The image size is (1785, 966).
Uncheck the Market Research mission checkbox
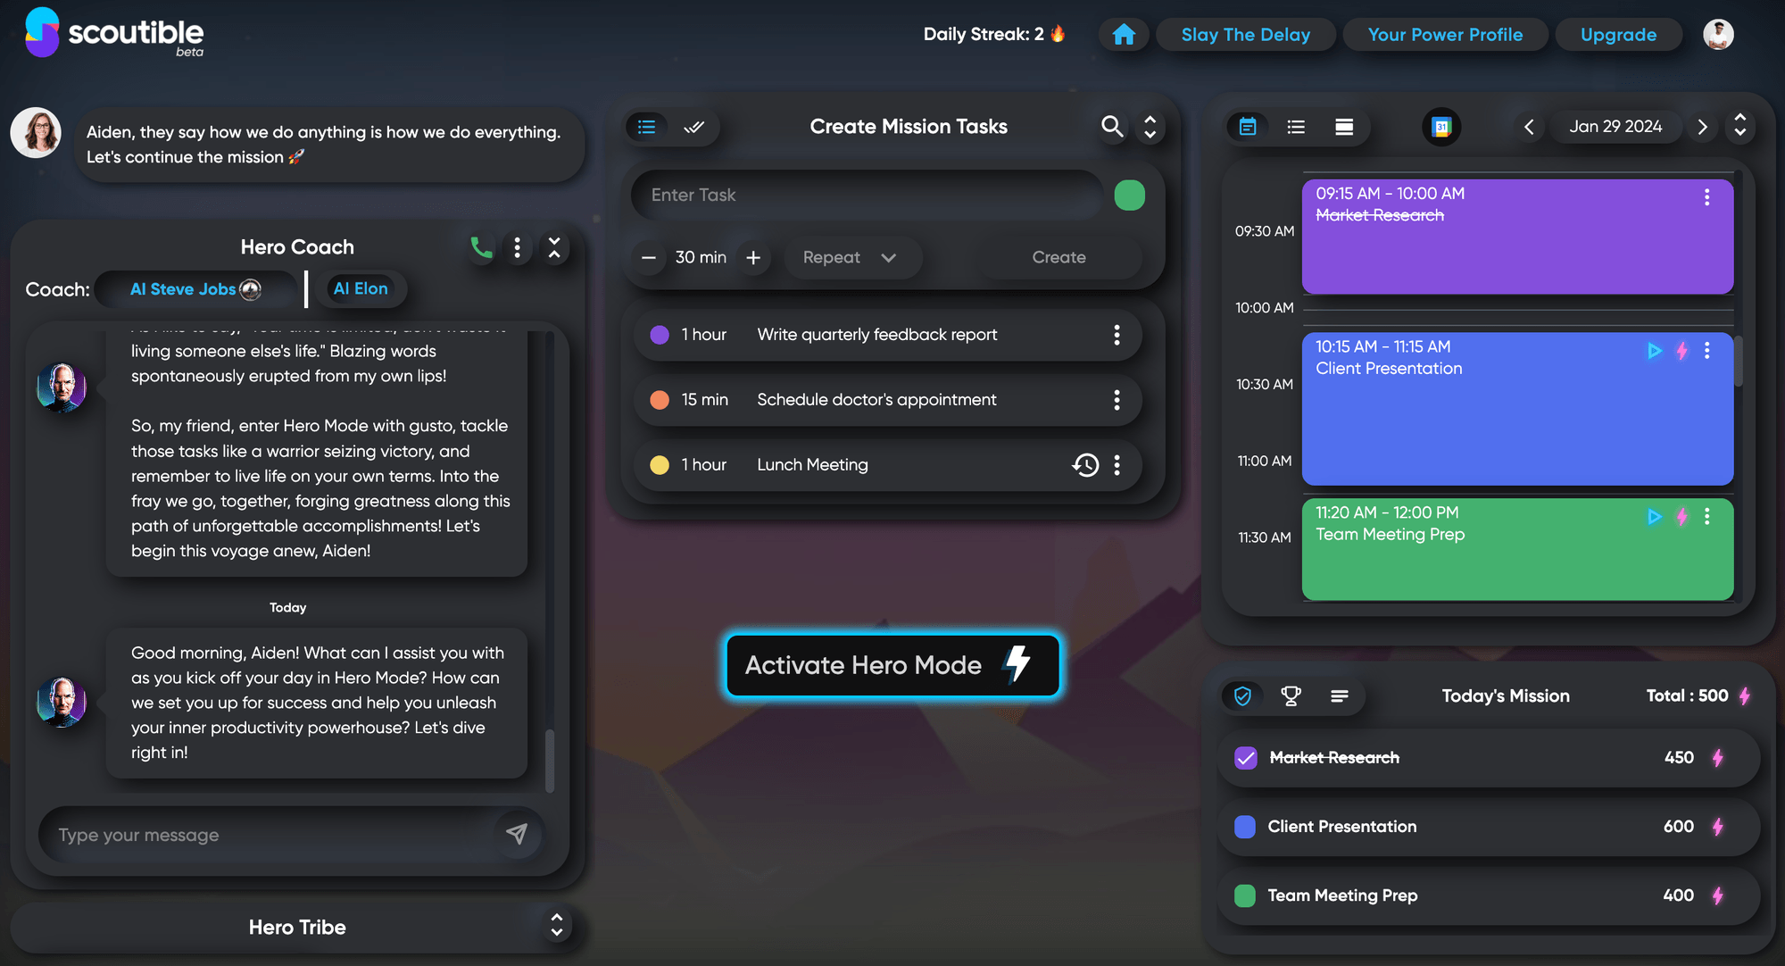click(1245, 758)
